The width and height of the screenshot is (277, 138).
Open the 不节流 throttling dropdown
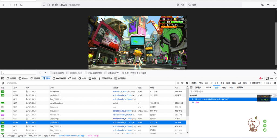[267, 83]
